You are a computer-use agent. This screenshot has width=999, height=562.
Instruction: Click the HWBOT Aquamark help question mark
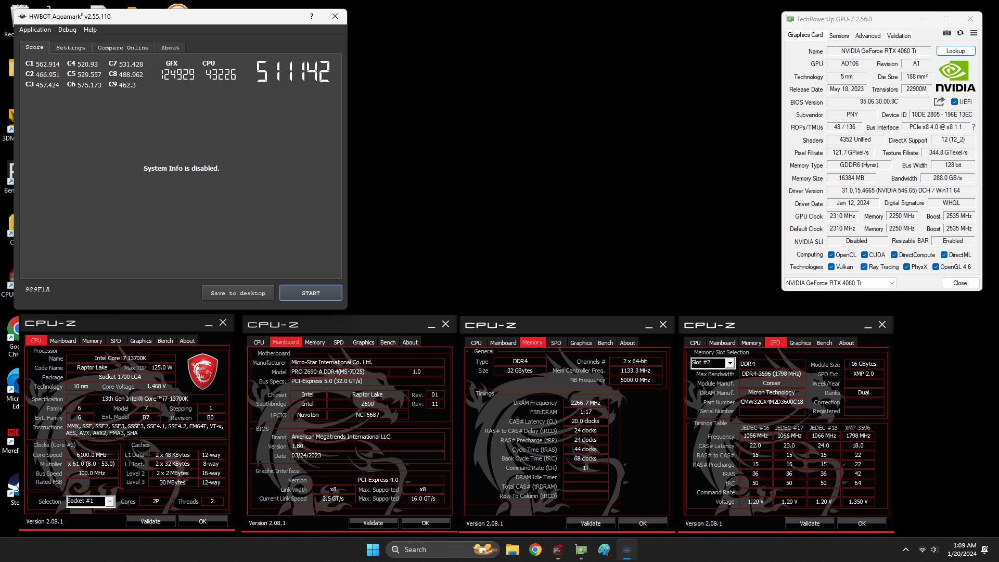(312, 16)
